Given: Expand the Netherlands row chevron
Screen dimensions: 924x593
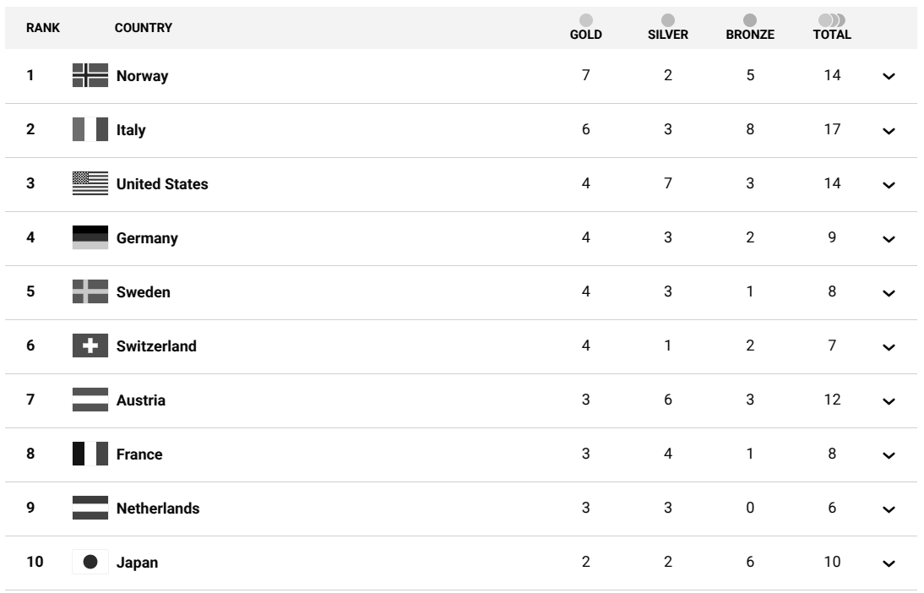Looking at the screenshot, I should click(x=888, y=509).
